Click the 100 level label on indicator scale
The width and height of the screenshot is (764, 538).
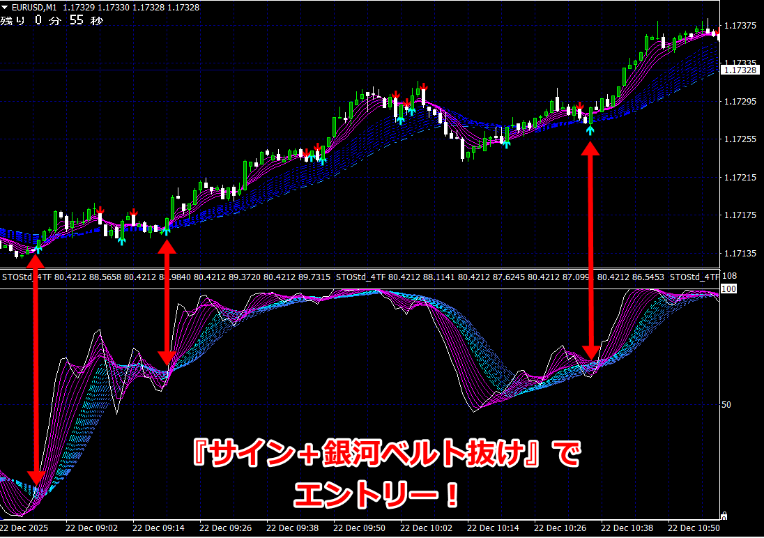(x=728, y=289)
